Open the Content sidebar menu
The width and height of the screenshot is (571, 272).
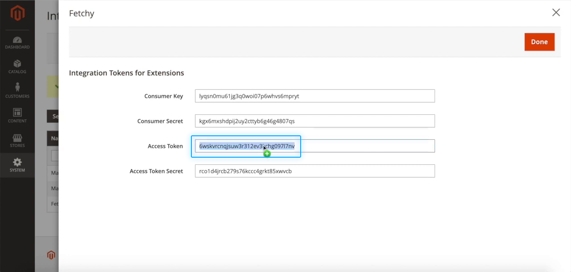(x=17, y=115)
